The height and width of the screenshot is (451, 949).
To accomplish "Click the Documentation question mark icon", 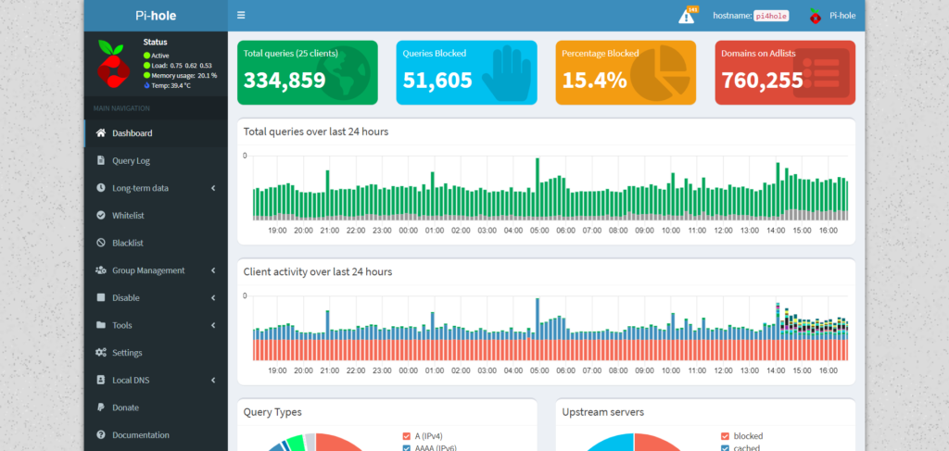I will [x=101, y=435].
